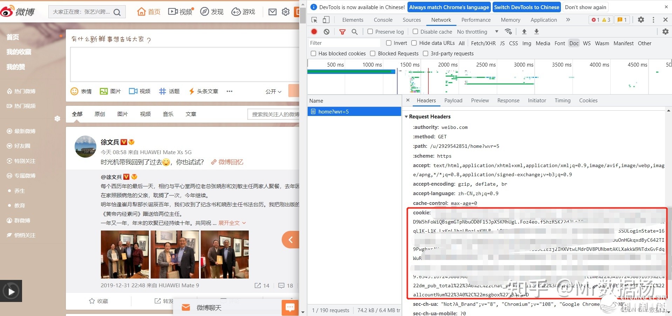The image size is (672, 316).
Task: Check Blocked Requests option
Action: pos(373,54)
